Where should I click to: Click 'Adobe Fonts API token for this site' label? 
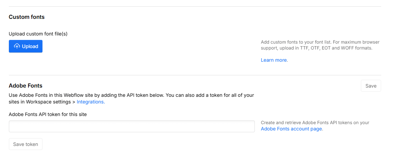coord(48,115)
